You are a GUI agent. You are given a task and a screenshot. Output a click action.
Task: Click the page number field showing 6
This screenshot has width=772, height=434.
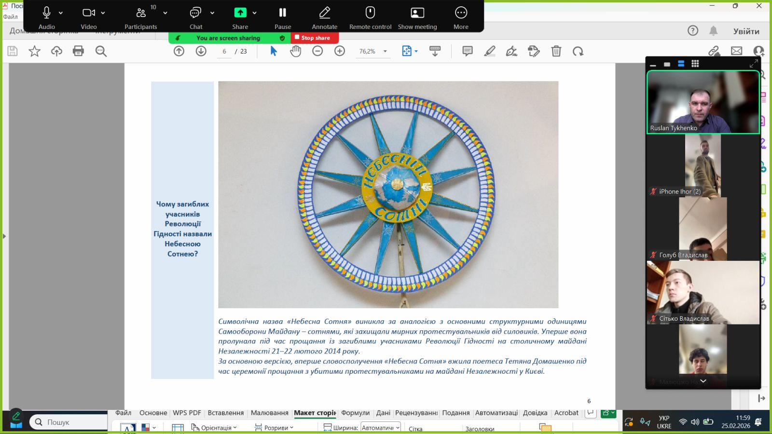224,51
